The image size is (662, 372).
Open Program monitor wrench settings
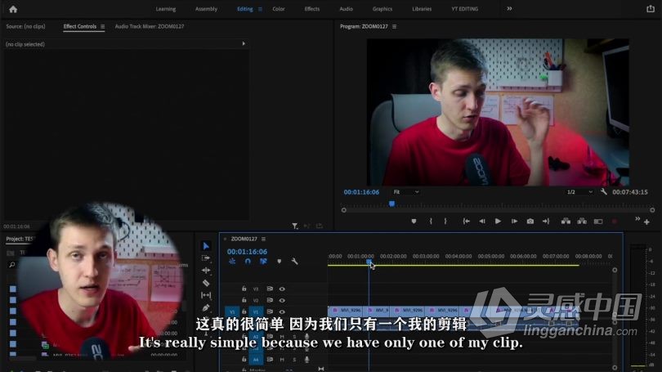[x=603, y=192]
